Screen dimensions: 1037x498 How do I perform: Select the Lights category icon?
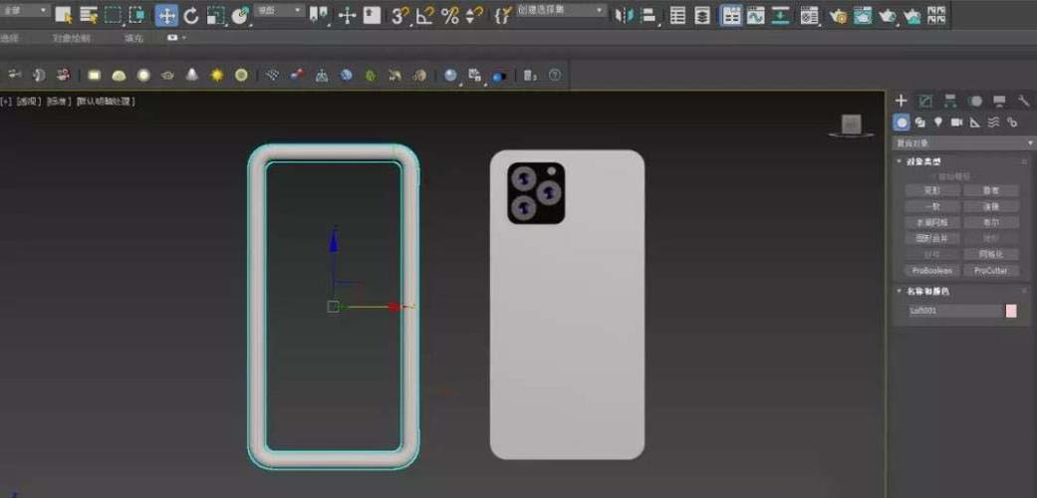(937, 123)
